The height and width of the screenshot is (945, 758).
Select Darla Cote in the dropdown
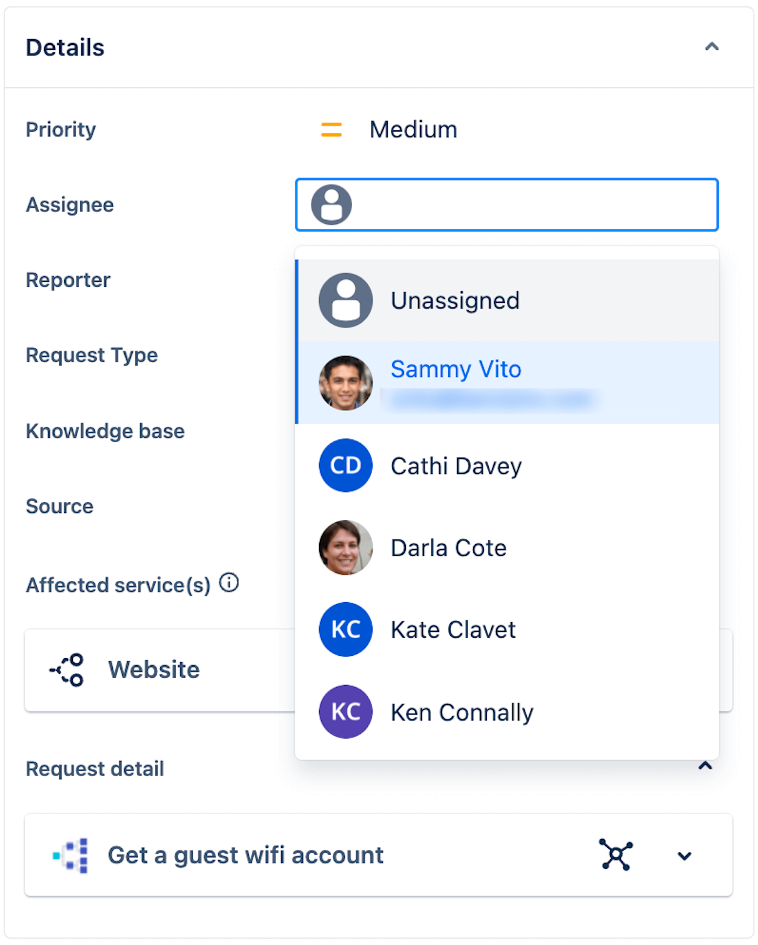click(x=448, y=547)
